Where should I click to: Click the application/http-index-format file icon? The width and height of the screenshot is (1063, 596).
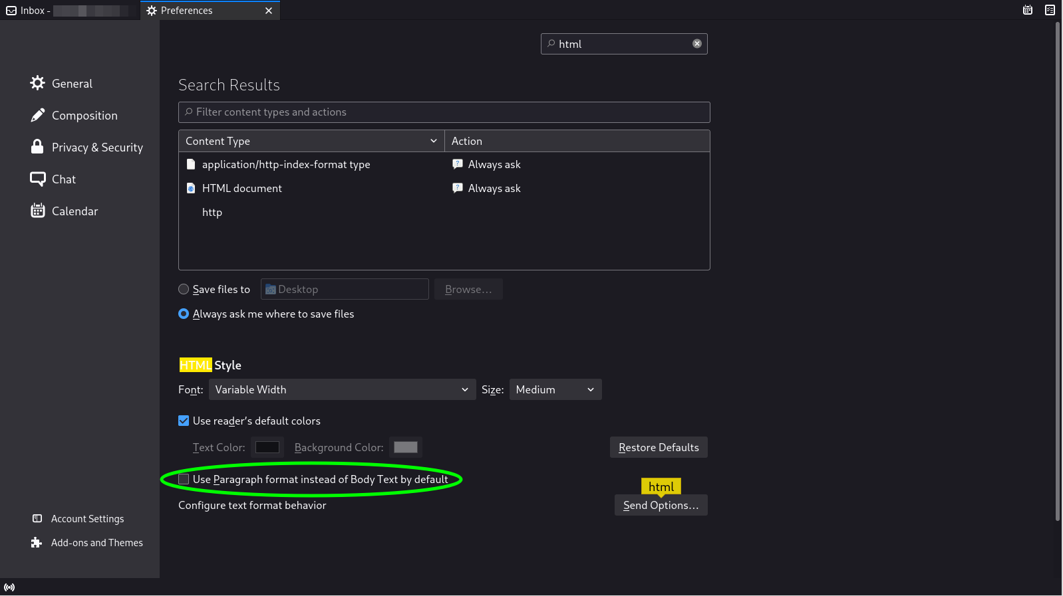[191, 164]
